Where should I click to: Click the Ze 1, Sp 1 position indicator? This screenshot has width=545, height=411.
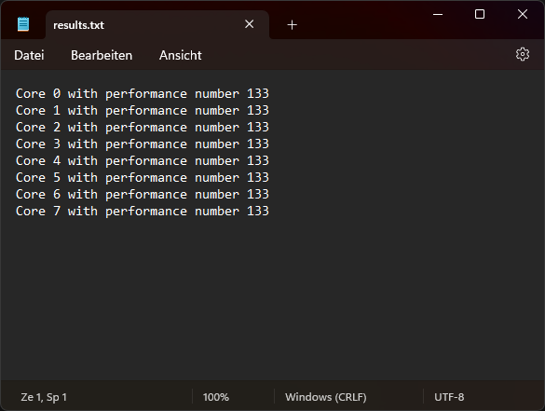pyautogui.click(x=44, y=397)
